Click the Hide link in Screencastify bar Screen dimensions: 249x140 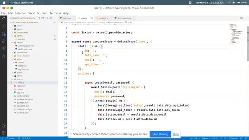[175, 134]
